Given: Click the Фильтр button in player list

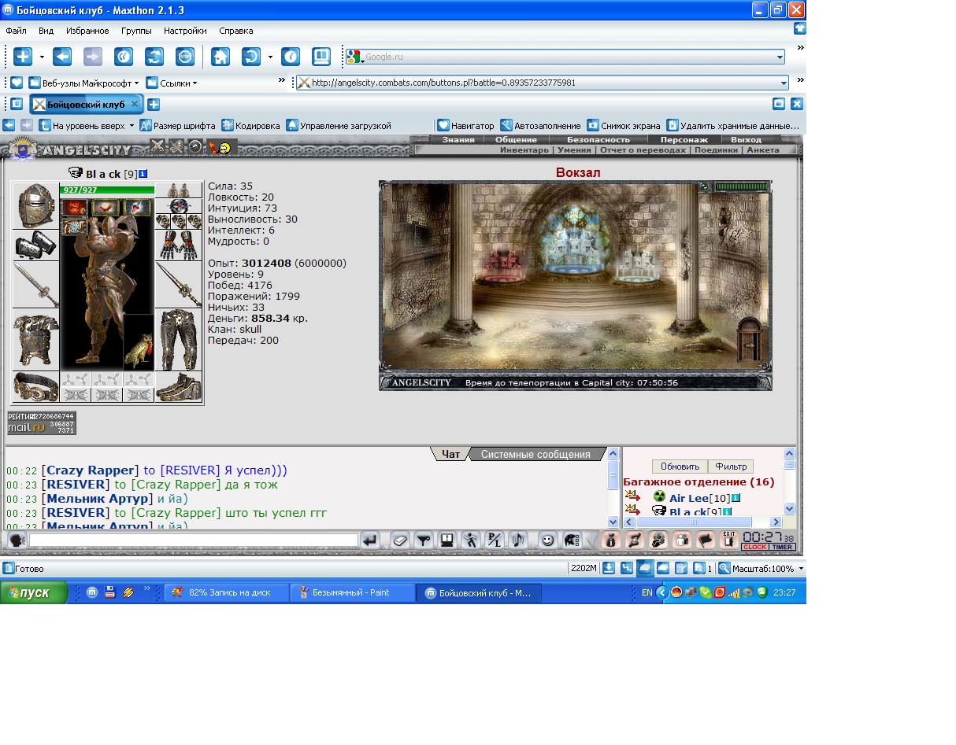Looking at the screenshot, I should (731, 467).
